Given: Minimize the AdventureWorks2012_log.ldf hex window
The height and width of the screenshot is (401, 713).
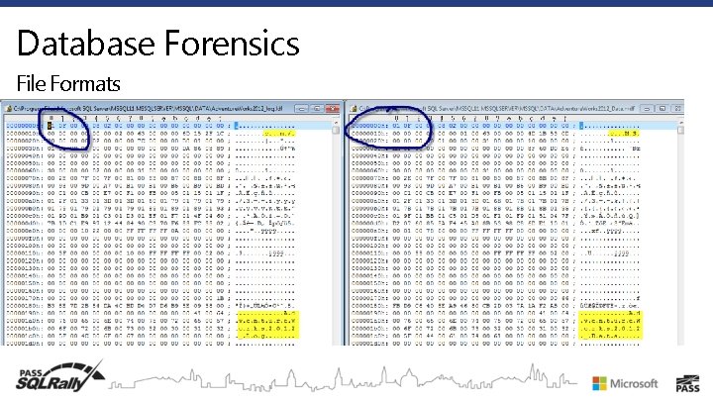Looking at the screenshot, I should [301, 109].
